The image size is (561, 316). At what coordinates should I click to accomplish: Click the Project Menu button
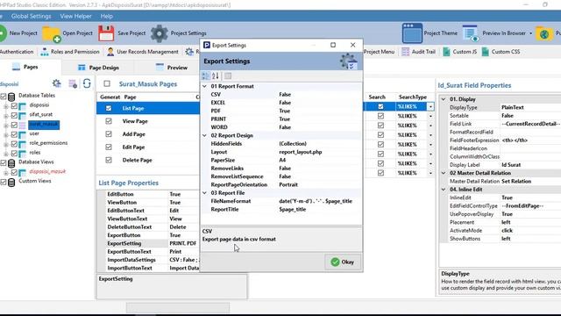coord(379,52)
